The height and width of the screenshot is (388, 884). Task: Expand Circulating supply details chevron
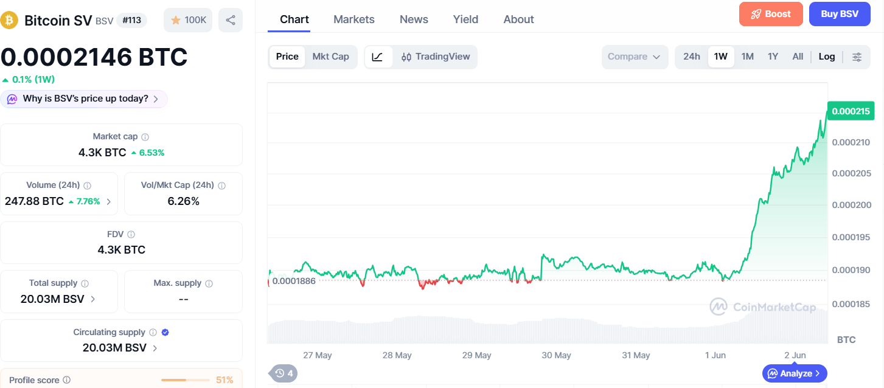(x=155, y=348)
